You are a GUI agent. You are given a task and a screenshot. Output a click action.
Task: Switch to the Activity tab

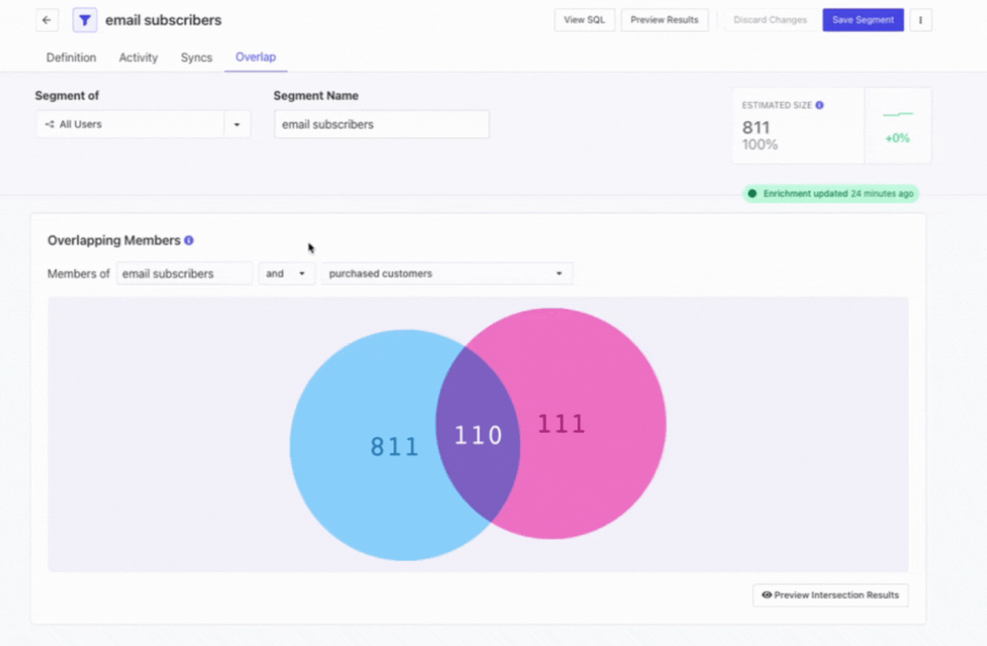pos(138,57)
